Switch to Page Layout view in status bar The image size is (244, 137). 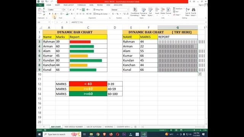tap(176, 130)
